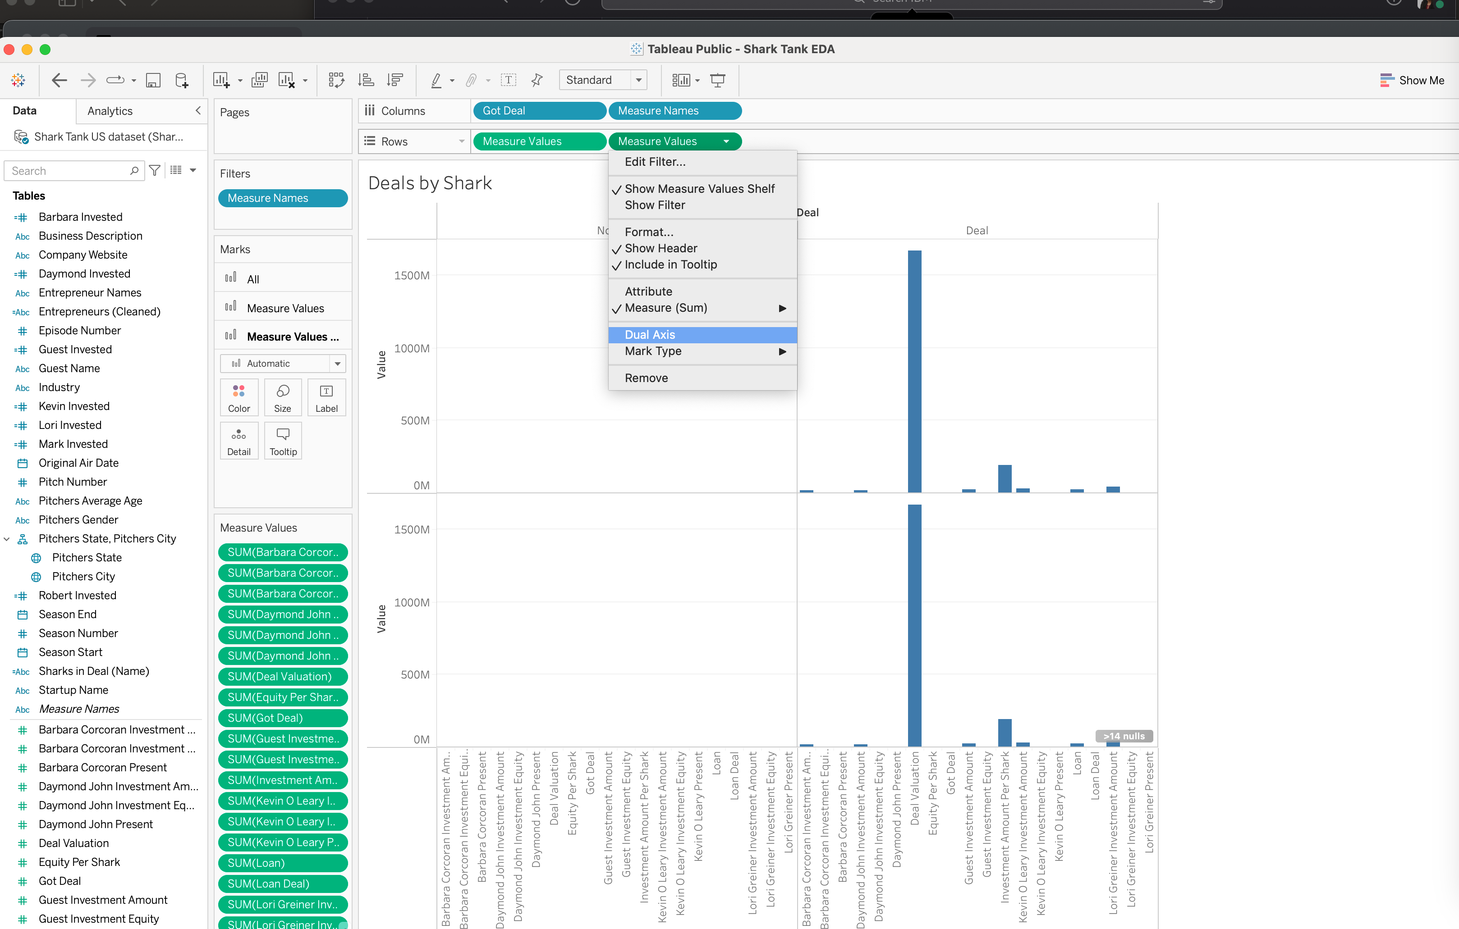
Task: Click the Fix Axes pin icon
Action: tap(537, 80)
